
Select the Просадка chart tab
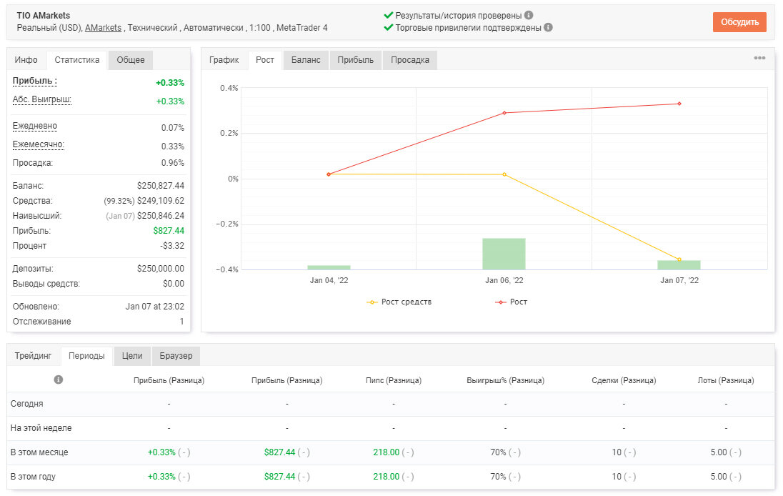(410, 60)
